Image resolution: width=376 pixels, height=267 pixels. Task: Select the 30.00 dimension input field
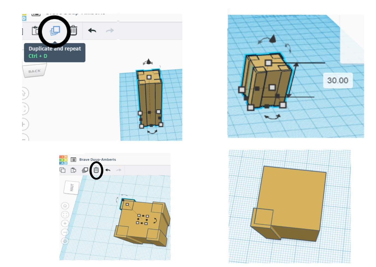tap(338, 80)
